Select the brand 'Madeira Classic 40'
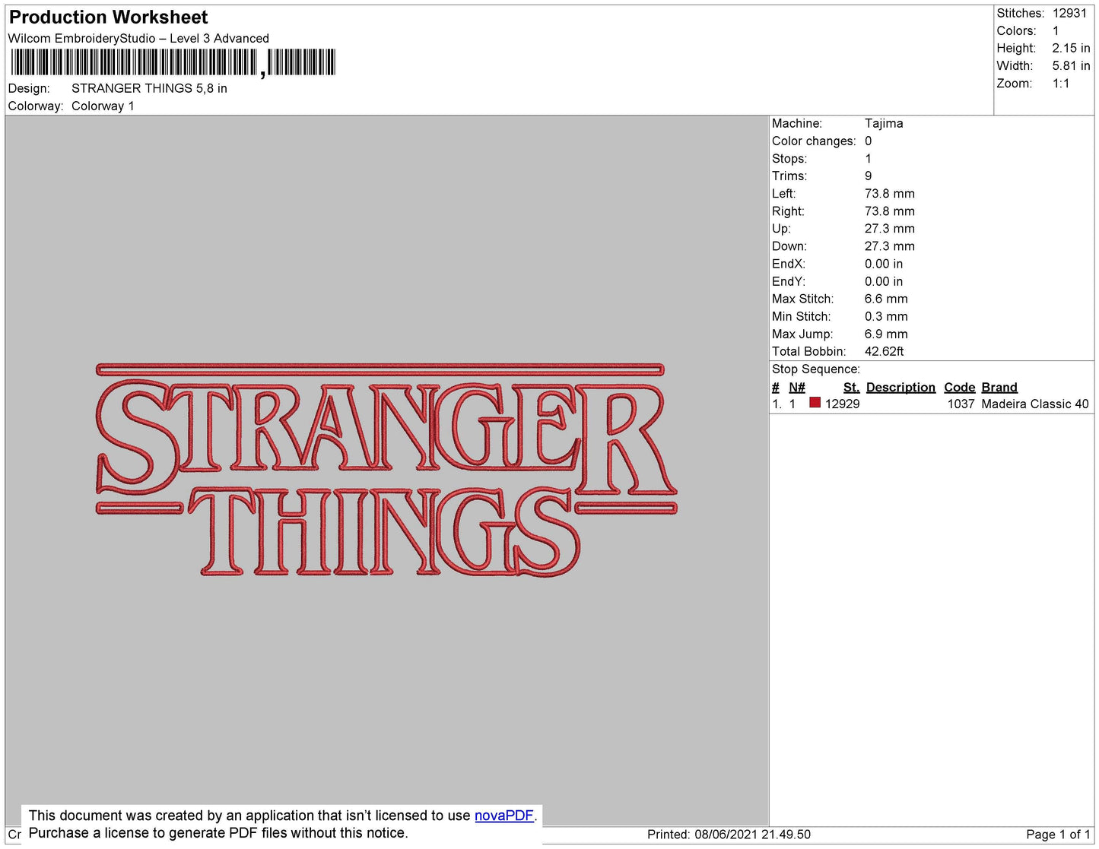Screen dimensions: 1099x849 (x=1035, y=404)
